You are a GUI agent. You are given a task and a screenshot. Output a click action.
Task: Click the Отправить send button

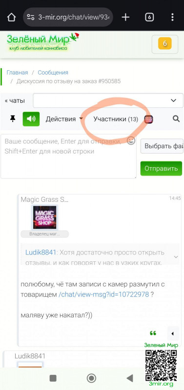[x=161, y=168]
